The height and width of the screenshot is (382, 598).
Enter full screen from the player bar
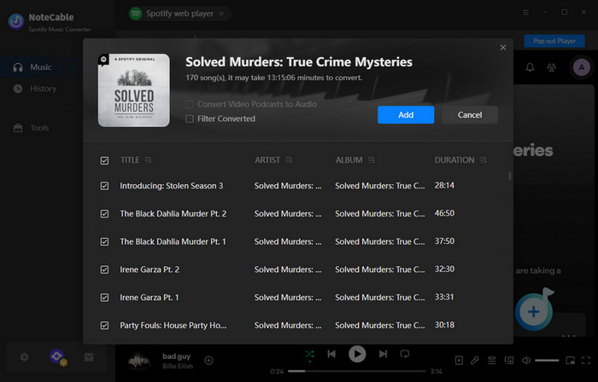[x=586, y=361]
